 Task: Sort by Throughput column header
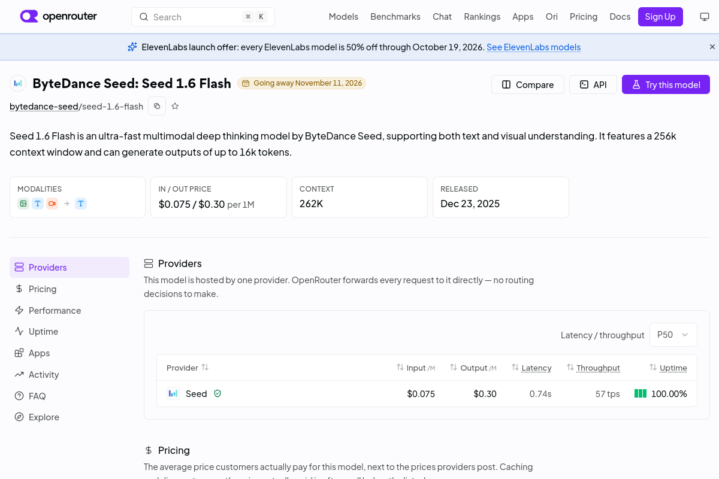(x=593, y=368)
